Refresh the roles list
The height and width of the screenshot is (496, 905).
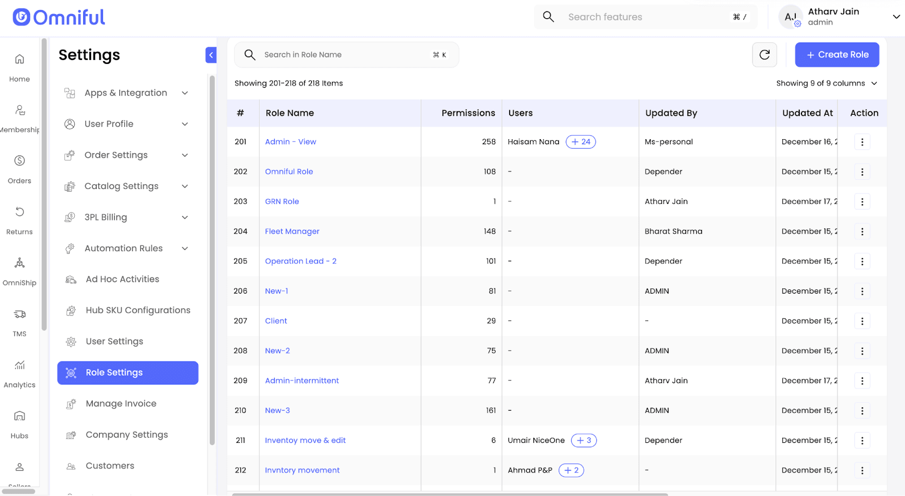[x=764, y=55]
